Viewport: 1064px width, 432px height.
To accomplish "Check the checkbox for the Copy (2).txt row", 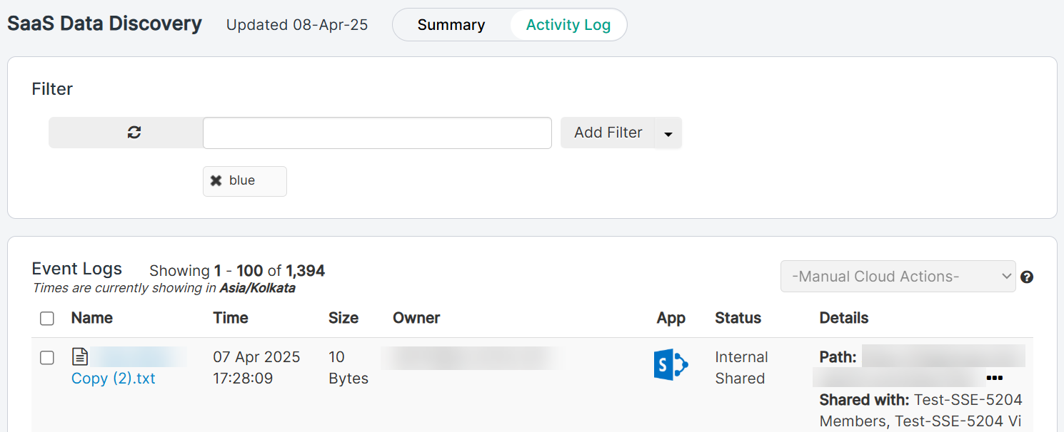I will [x=47, y=358].
